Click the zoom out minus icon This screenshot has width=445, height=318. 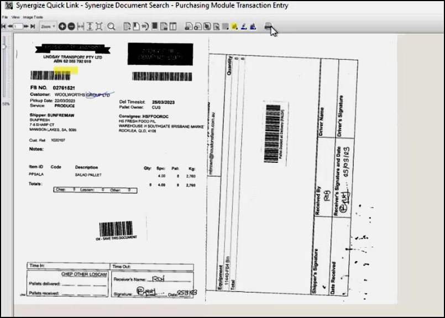(x=71, y=26)
